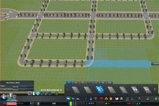The image size is (159, 106).
Task: Open the unlocking milestones green icon
Action: (10, 99)
